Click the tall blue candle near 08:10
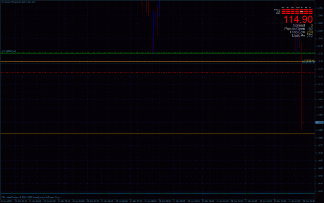Screen dimensions: 324x203 point(153,33)
